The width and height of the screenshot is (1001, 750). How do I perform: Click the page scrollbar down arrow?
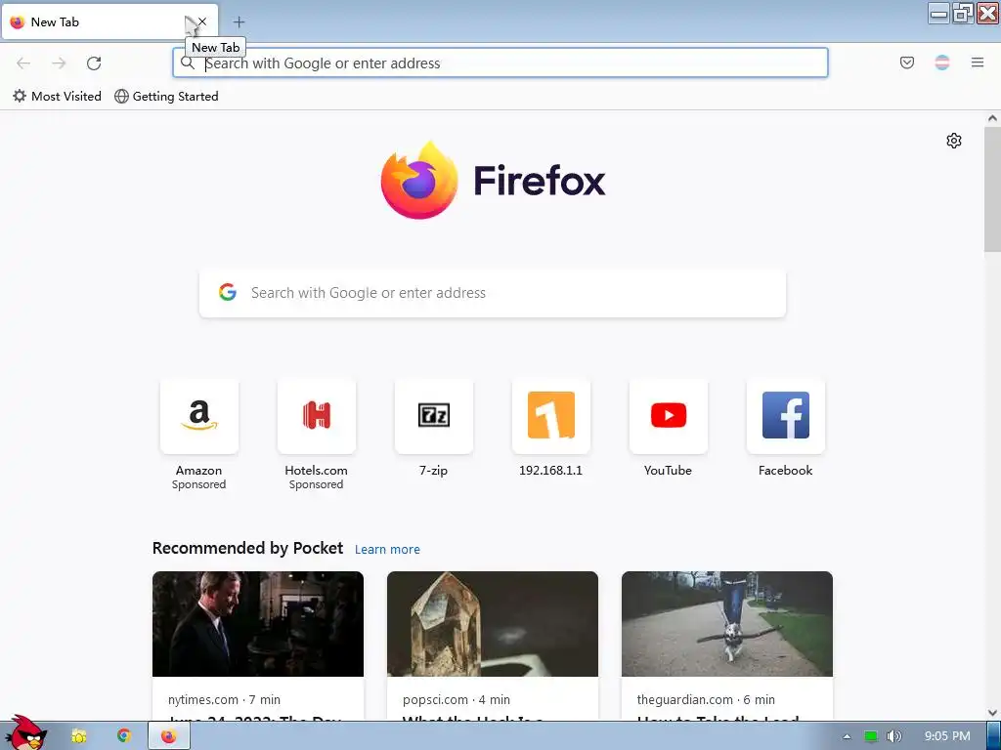click(x=992, y=713)
